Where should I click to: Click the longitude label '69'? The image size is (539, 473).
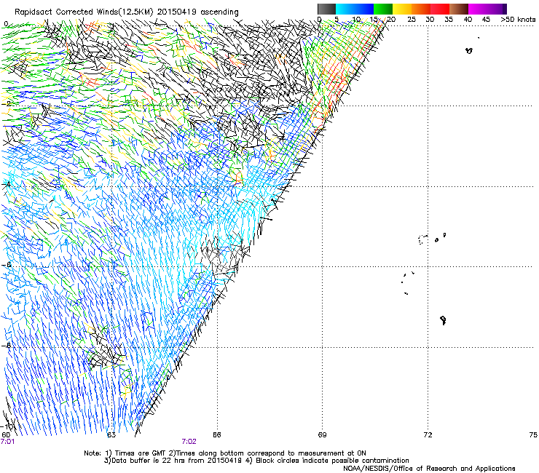(322, 435)
